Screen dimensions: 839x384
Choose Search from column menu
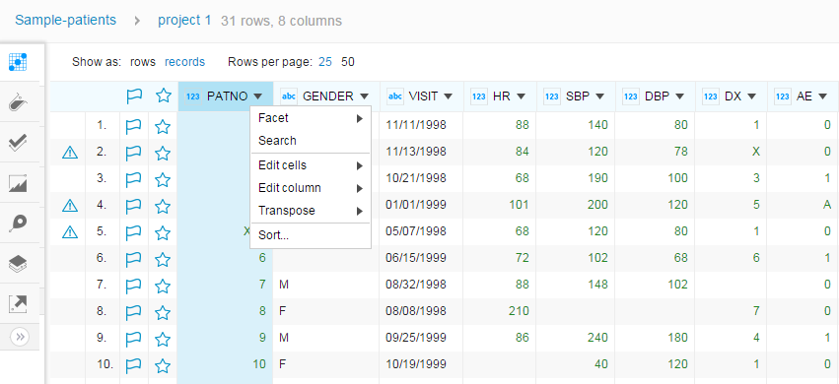[x=311, y=141]
